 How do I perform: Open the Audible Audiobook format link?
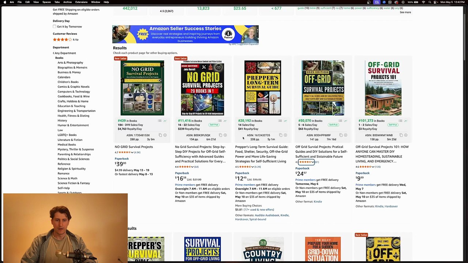267,216
